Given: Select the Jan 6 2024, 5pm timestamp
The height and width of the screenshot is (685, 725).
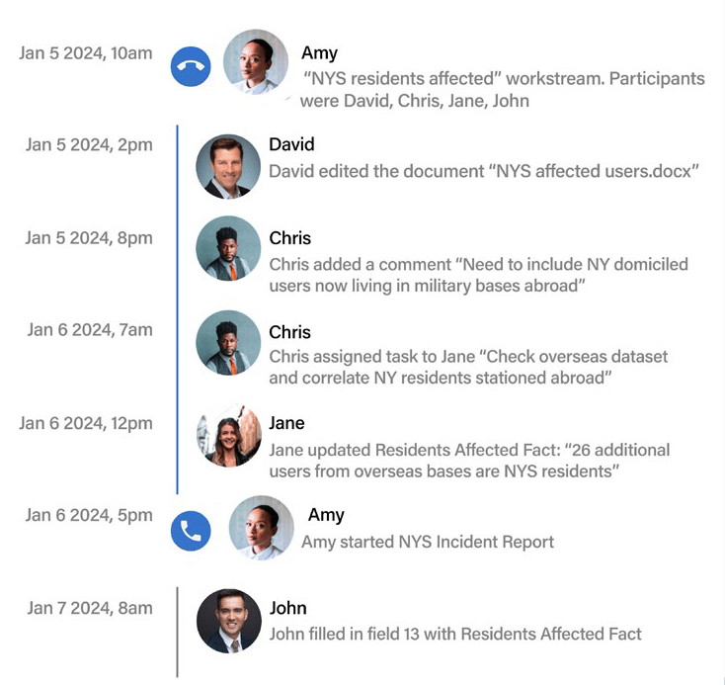Looking at the screenshot, I should [x=89, y=515].
